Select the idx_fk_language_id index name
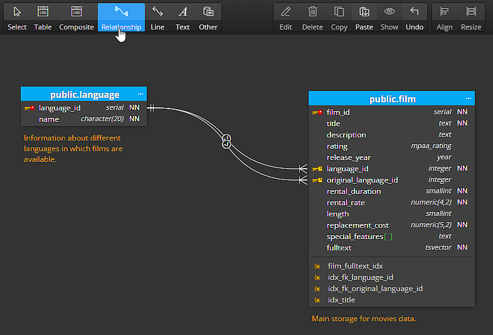 click(x=360, y=277)
